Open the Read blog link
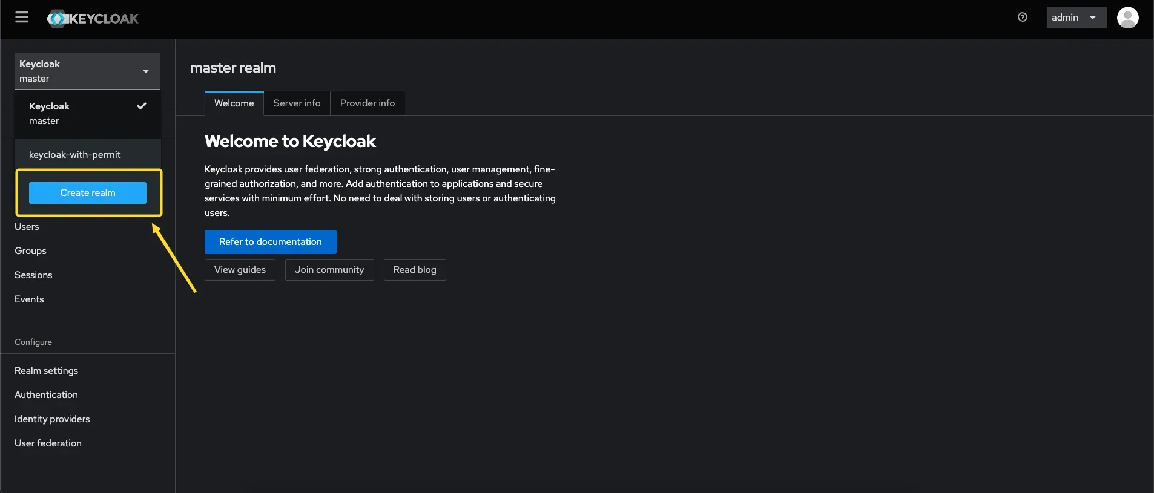This screenshot has height=493, width=1154. click(x=414, y=270)
